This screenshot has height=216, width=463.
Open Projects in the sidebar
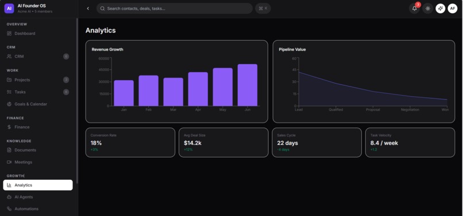click(38, 80)
